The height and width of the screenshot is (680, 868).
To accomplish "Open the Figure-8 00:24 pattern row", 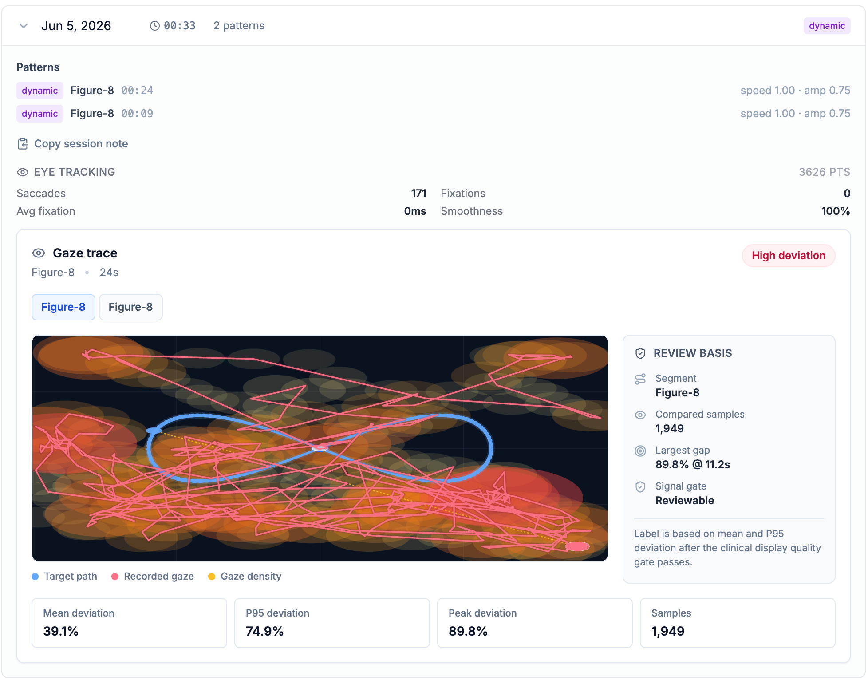I will 433,91.
